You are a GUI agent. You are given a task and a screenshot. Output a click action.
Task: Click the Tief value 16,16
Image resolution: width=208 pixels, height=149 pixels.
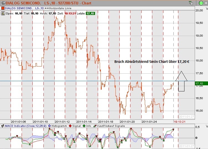(x=35, y=14)
